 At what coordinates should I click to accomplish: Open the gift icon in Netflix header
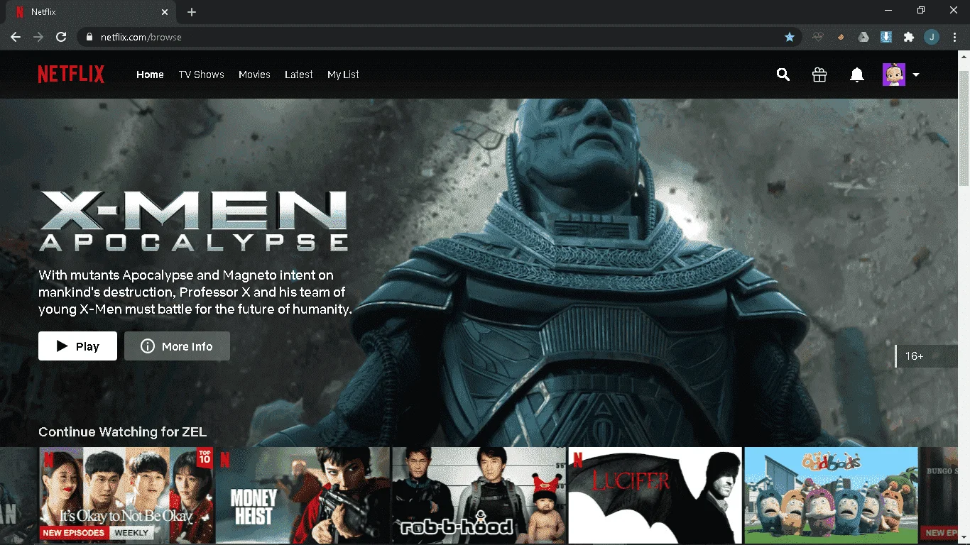point(819,75)
